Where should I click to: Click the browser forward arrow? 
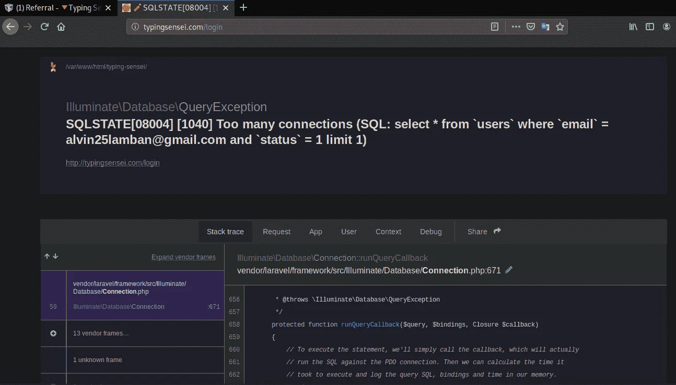(28, 27)
